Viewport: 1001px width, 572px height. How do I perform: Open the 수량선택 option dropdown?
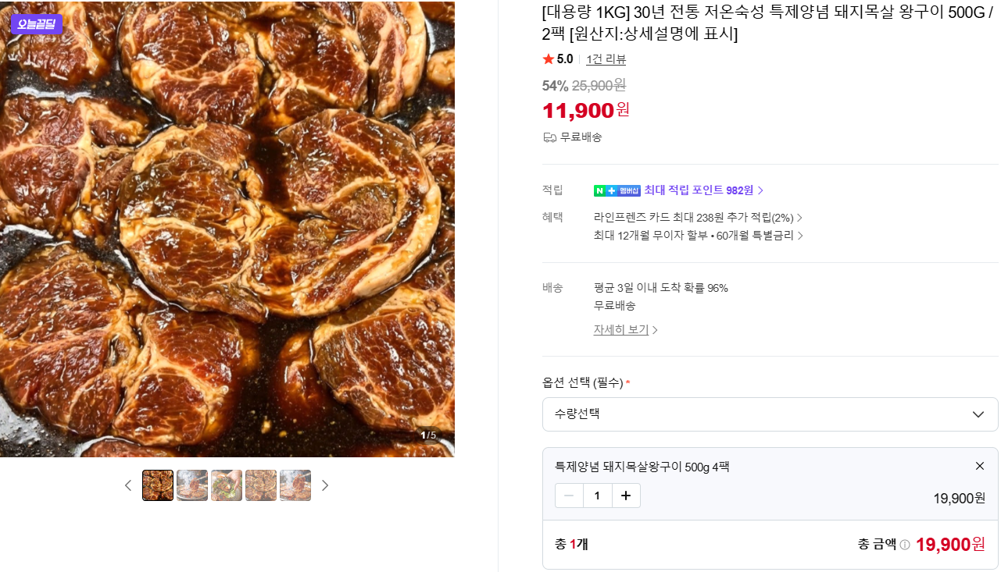[x=770, y=414]
